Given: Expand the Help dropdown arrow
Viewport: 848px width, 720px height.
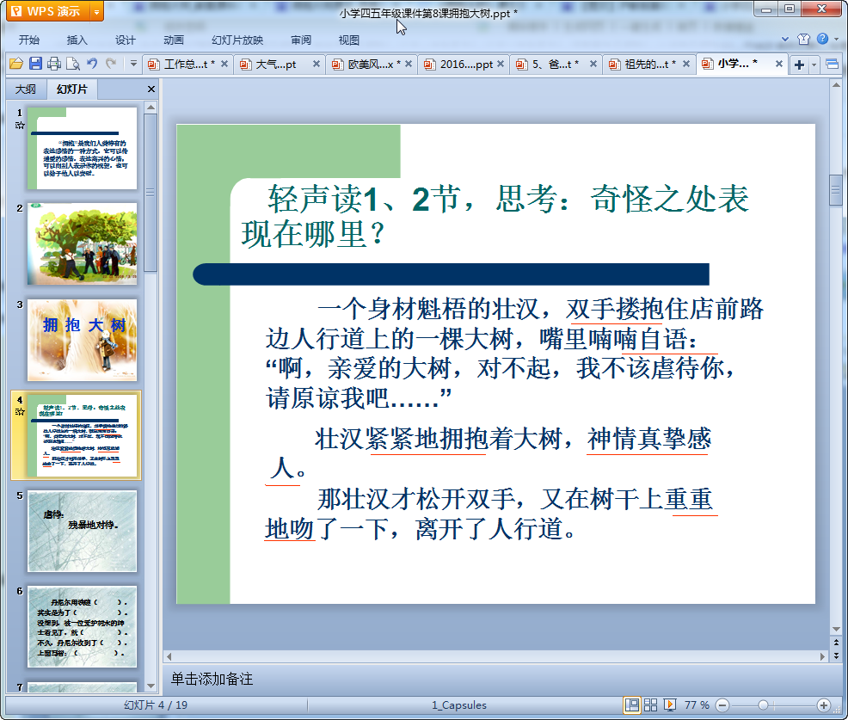Looking at the screenshot, I should click(836, 39).
